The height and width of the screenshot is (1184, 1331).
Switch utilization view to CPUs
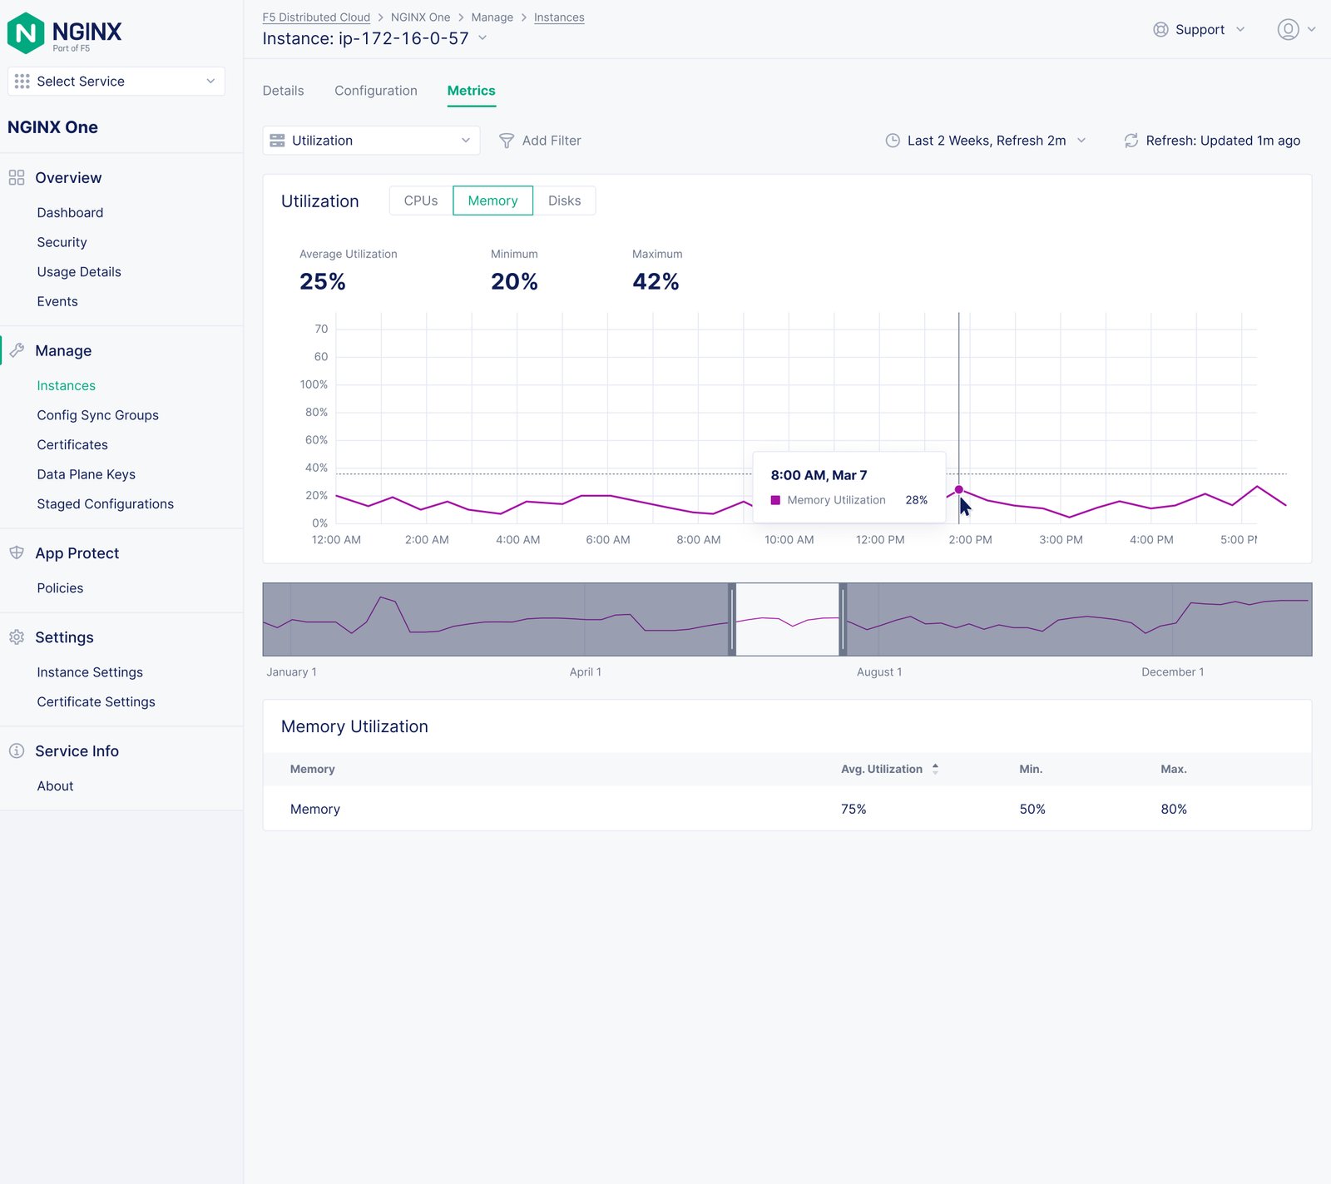point(421,201)
